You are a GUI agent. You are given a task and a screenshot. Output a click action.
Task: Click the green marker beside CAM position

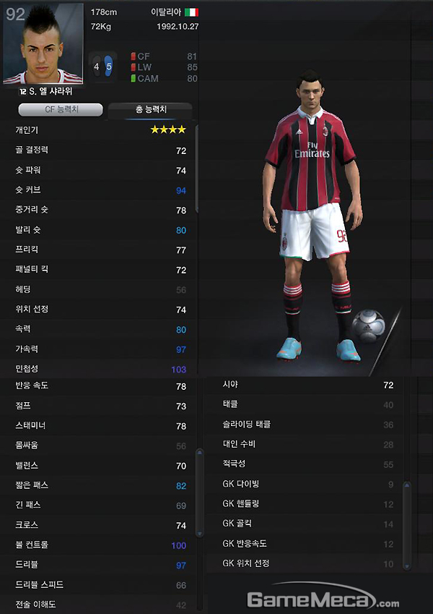(x=133, y=78)
